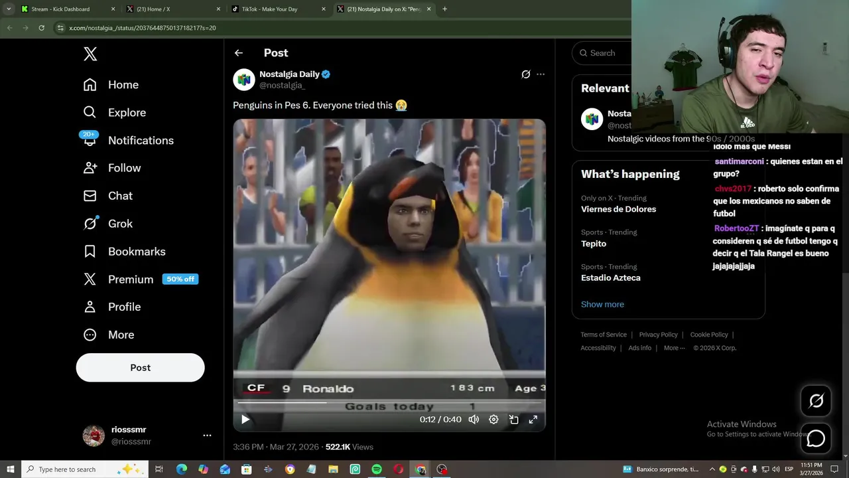Open the Chat section

tap(108, 196)
